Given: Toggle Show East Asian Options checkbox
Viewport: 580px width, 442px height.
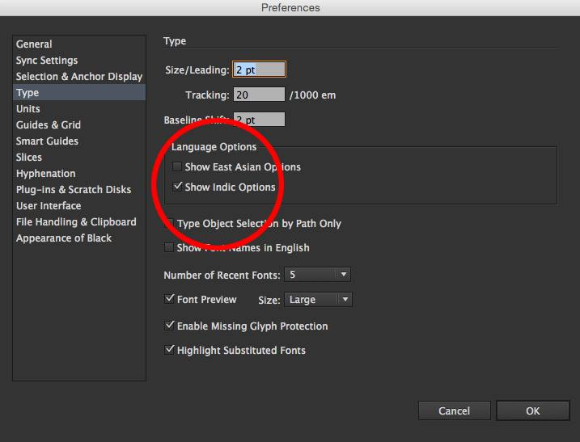Looking at the screenshot, I should [x=177, y=167].
